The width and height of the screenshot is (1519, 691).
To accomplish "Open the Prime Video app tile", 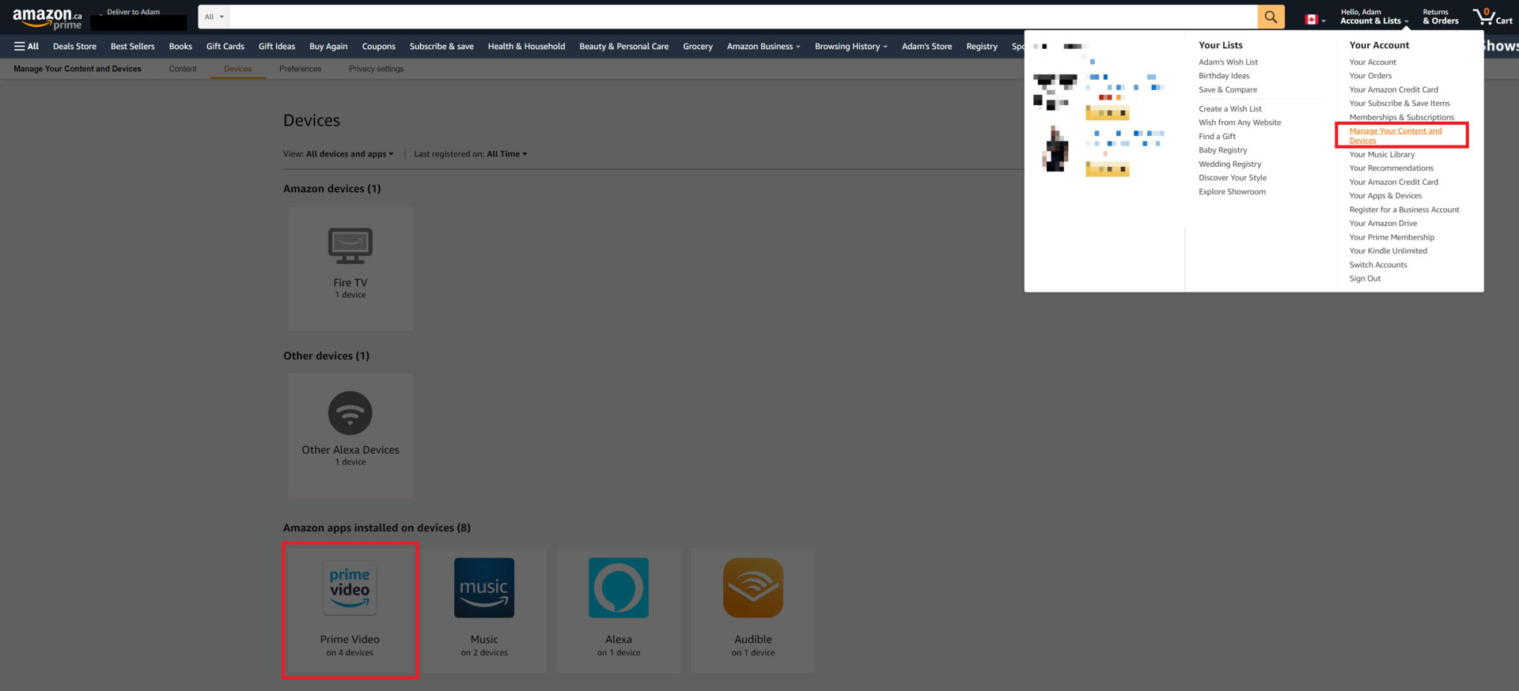I will click(350, 610).
